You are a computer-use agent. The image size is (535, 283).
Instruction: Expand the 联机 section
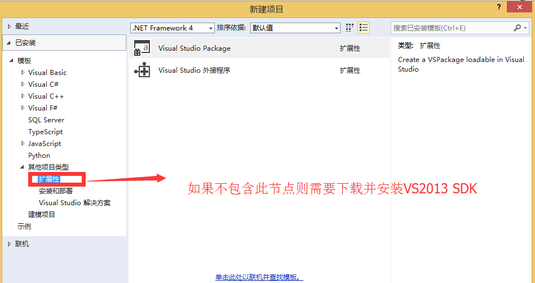coord(9,244)
